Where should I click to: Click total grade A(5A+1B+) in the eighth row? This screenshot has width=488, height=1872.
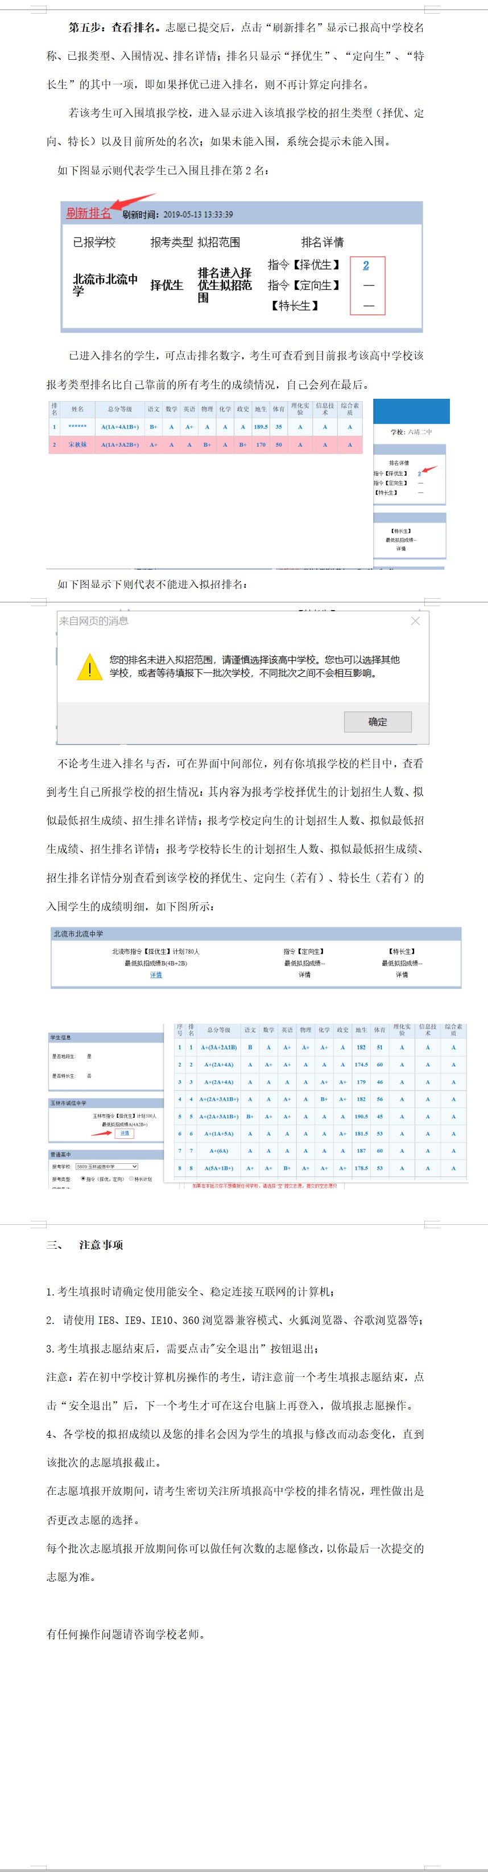219,1168
